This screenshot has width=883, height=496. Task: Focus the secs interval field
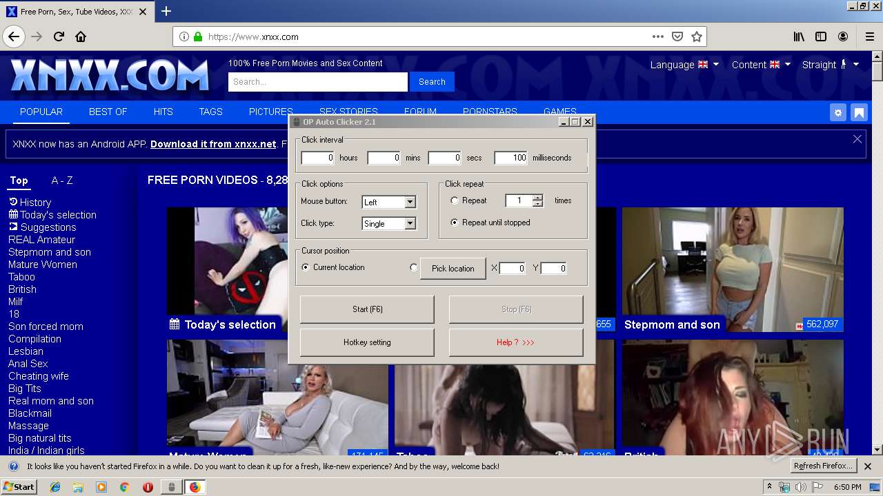445,158
